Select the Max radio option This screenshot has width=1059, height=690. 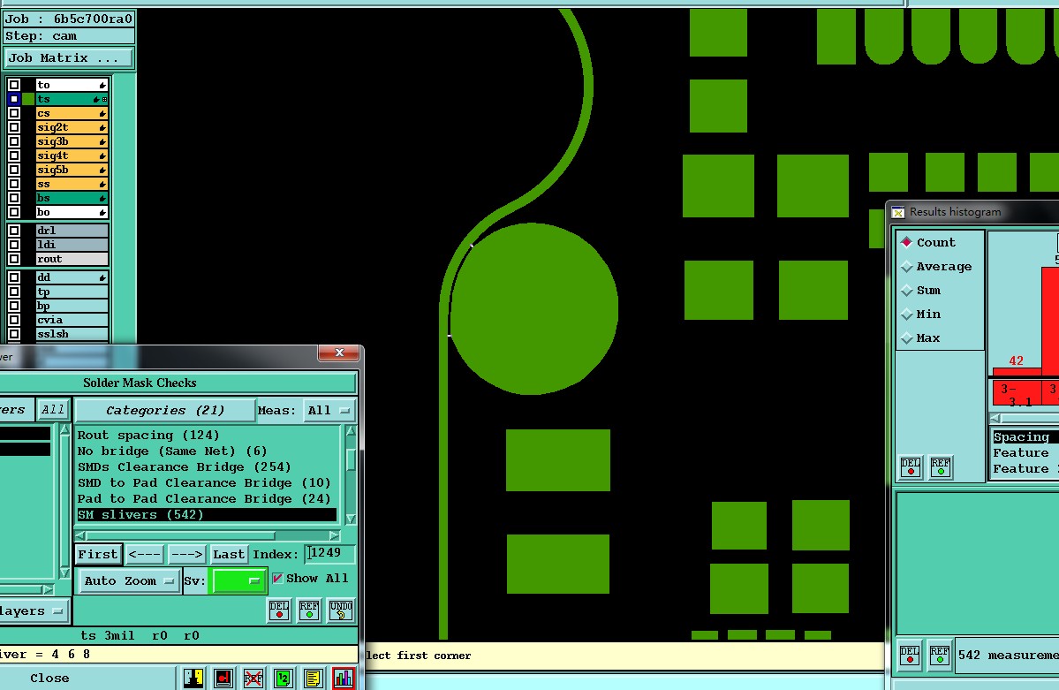pos(907,337)
